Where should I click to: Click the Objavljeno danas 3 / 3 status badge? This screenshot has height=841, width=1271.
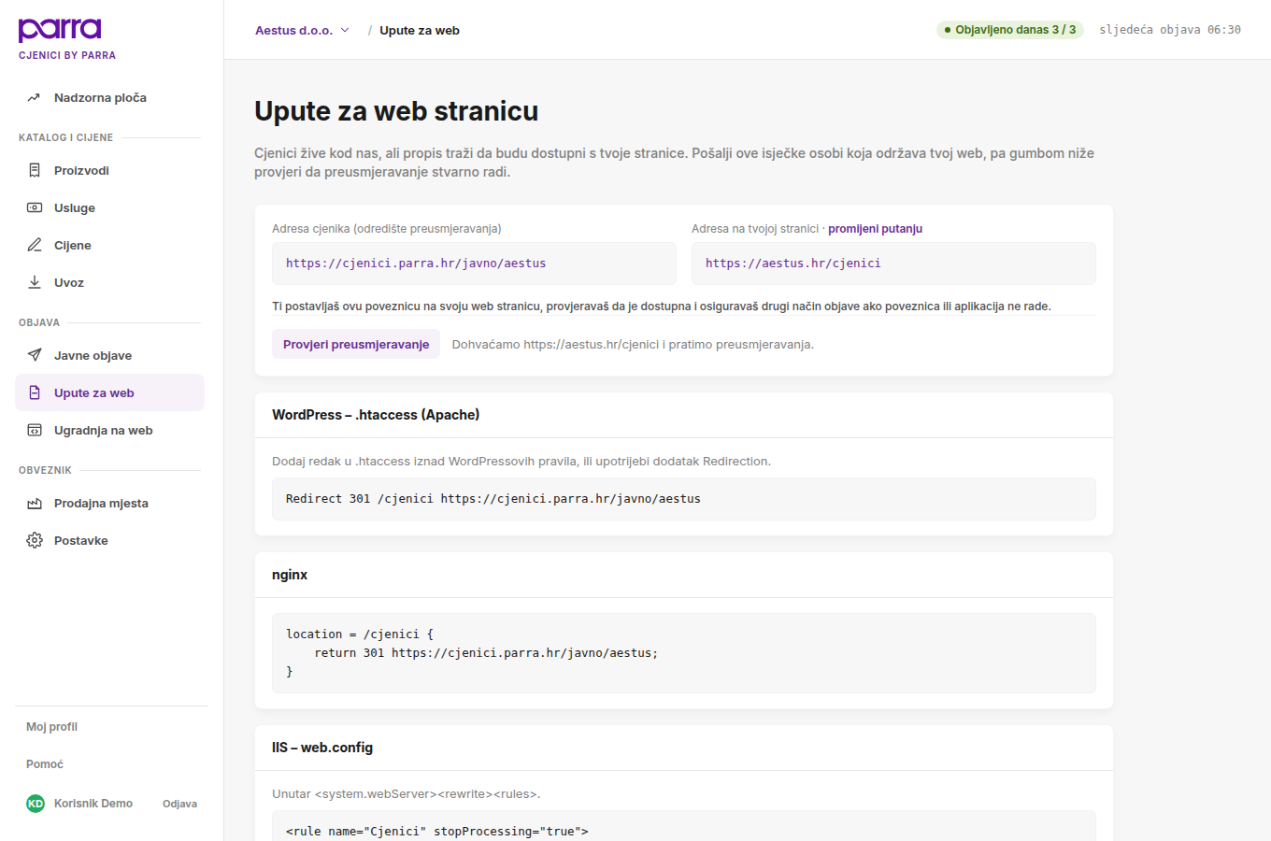(x=1010, y=30)
